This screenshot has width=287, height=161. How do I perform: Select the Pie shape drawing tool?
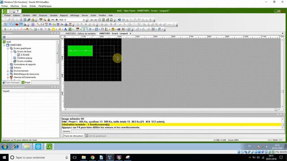click(x=49, y=29)
